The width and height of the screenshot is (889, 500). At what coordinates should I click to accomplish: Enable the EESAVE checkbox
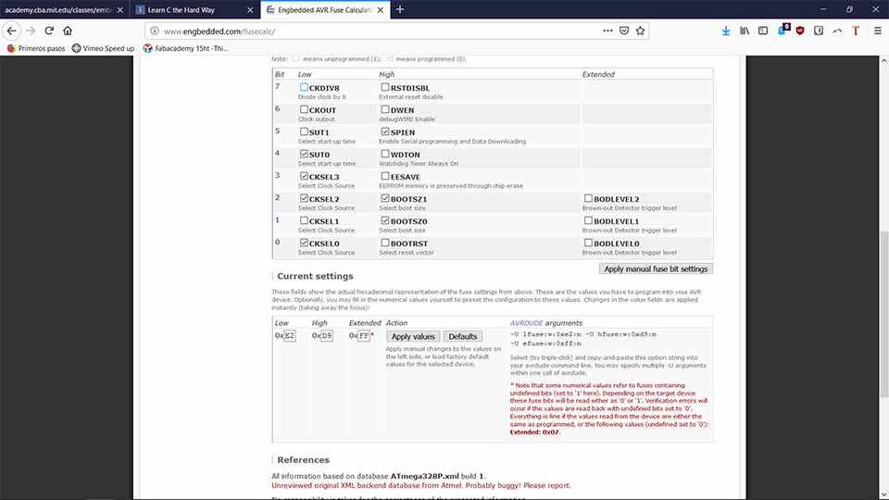click(x=385, y=176)
